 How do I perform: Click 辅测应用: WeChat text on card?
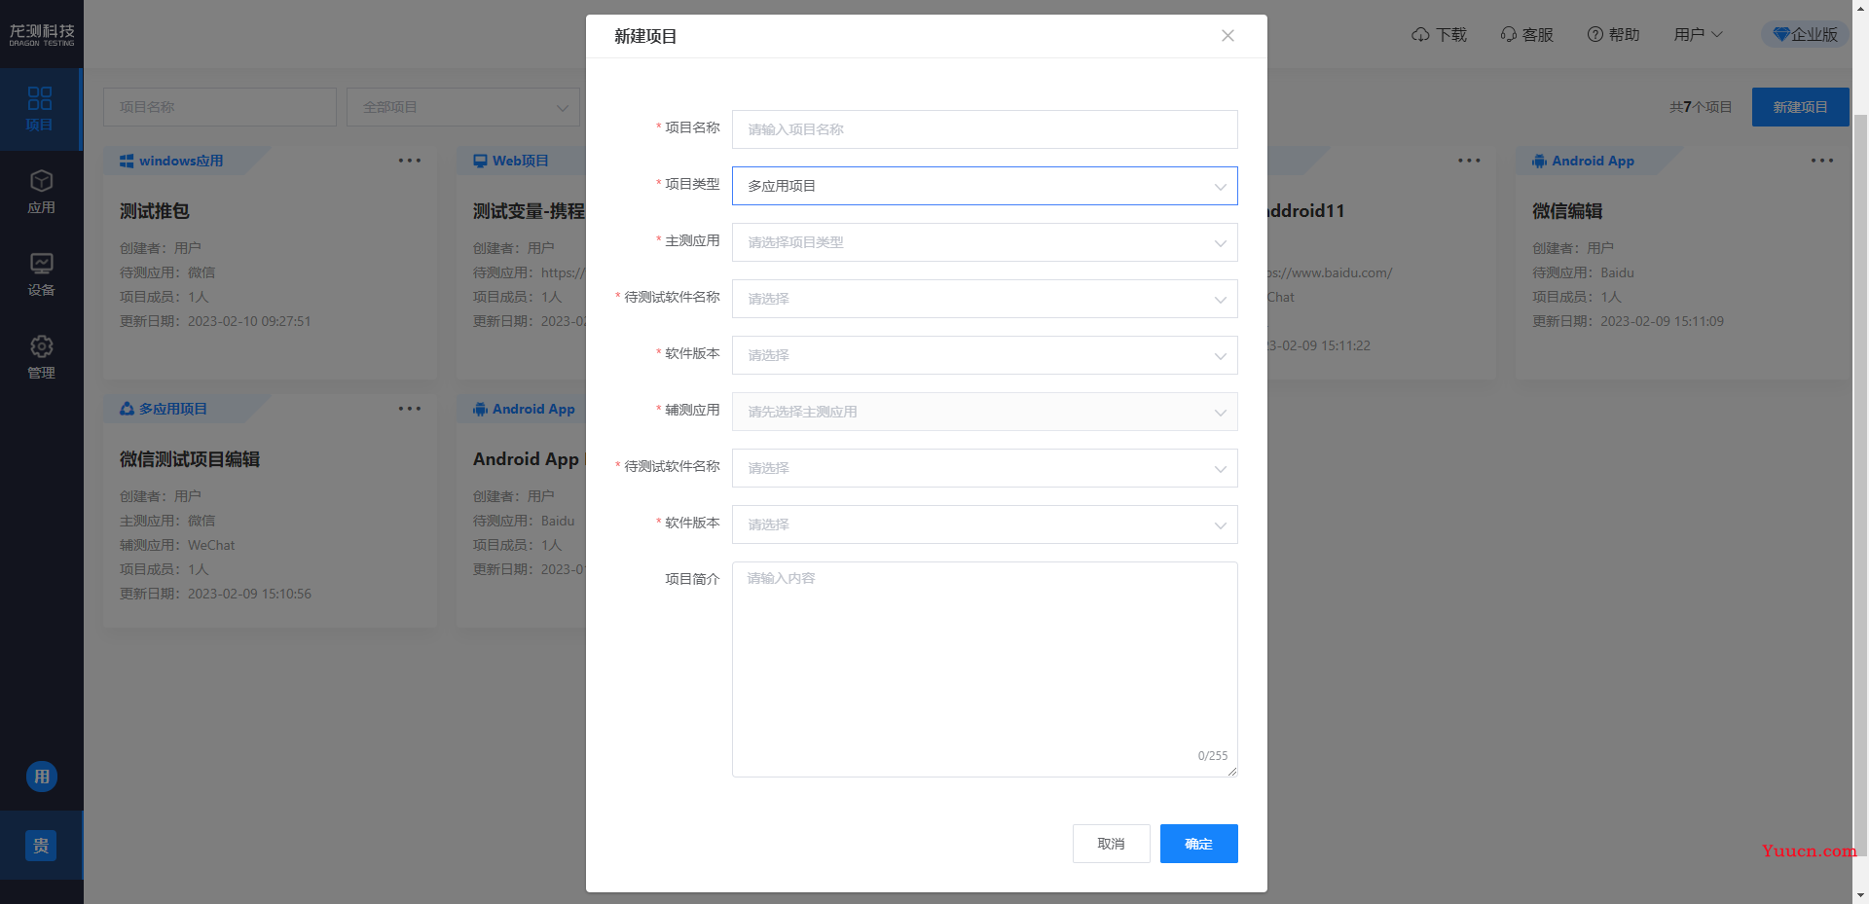pos(177,545)
